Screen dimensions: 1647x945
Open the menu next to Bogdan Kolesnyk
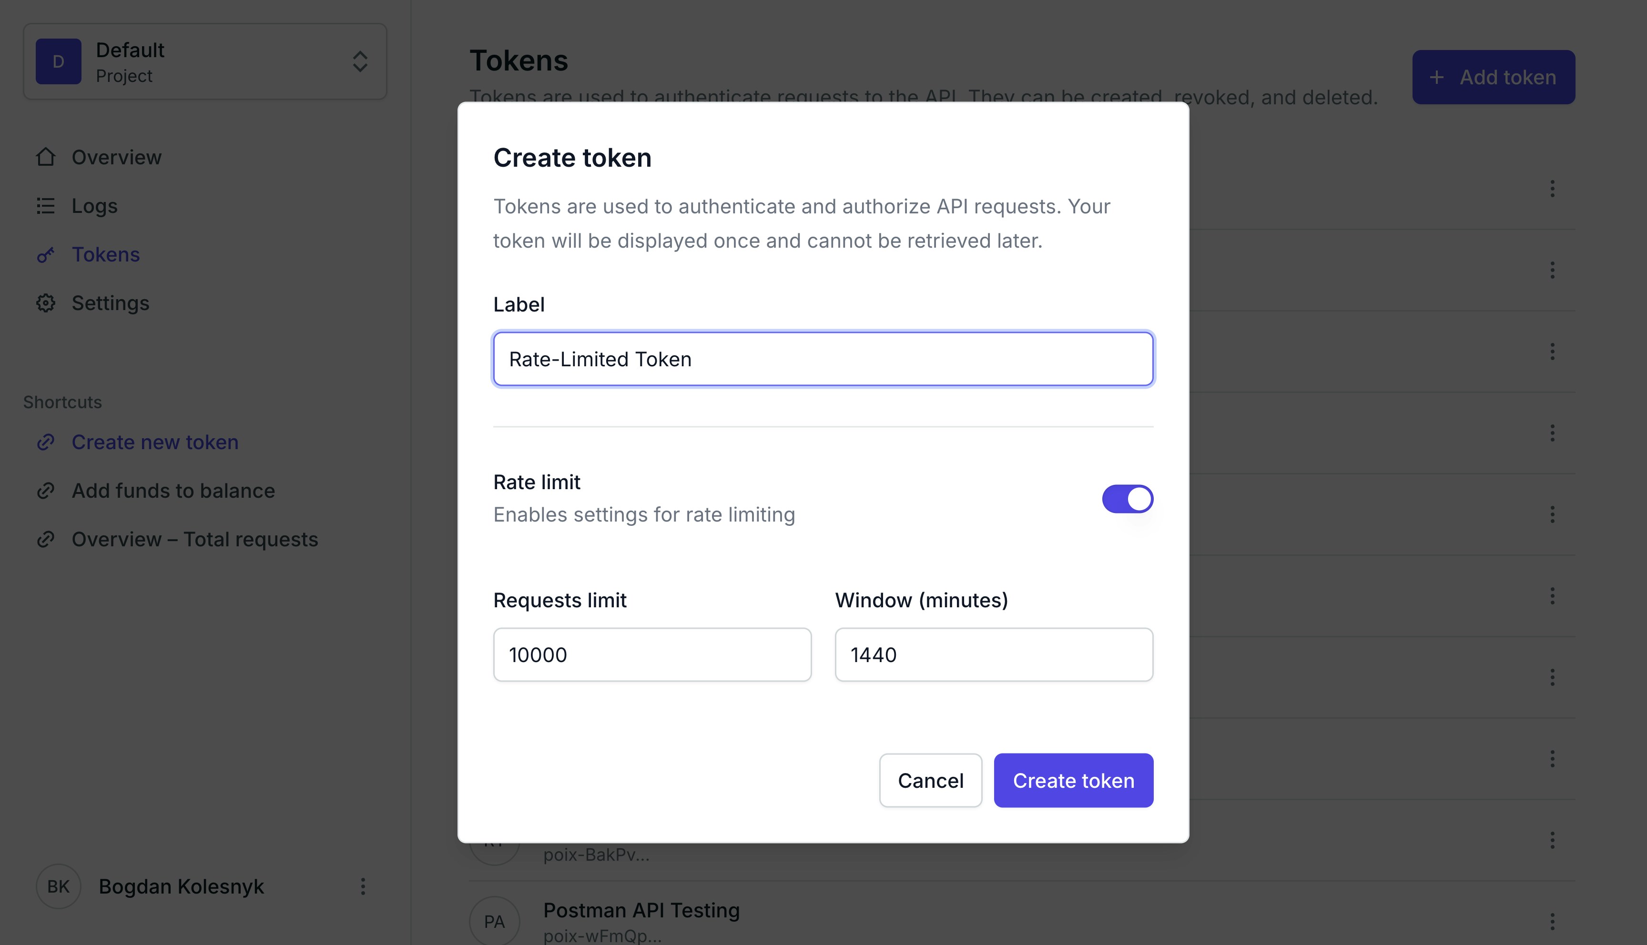362,886
